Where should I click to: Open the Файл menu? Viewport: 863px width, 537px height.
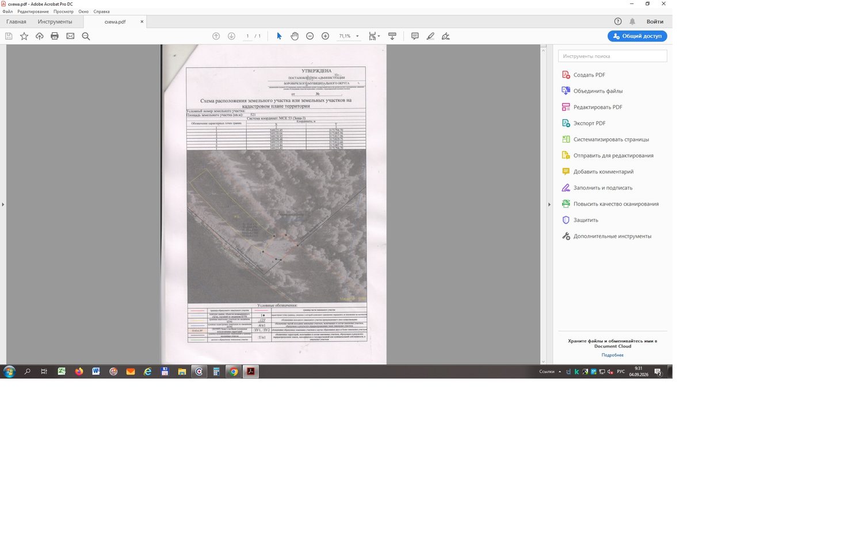click(7, 12)
